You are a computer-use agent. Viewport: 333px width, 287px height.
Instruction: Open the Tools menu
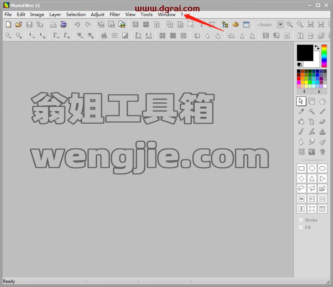[147, 15]
